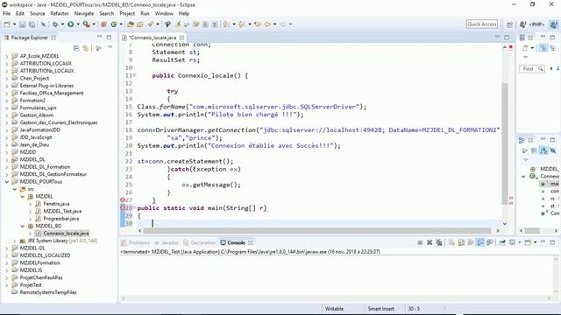Click the Quick Access field
Viewport: 561px width, 315px height.
(x=482, y=24)
